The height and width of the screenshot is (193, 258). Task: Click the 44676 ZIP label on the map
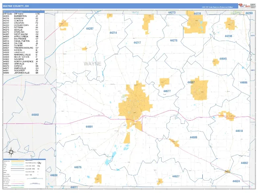(x=78, y=167)
